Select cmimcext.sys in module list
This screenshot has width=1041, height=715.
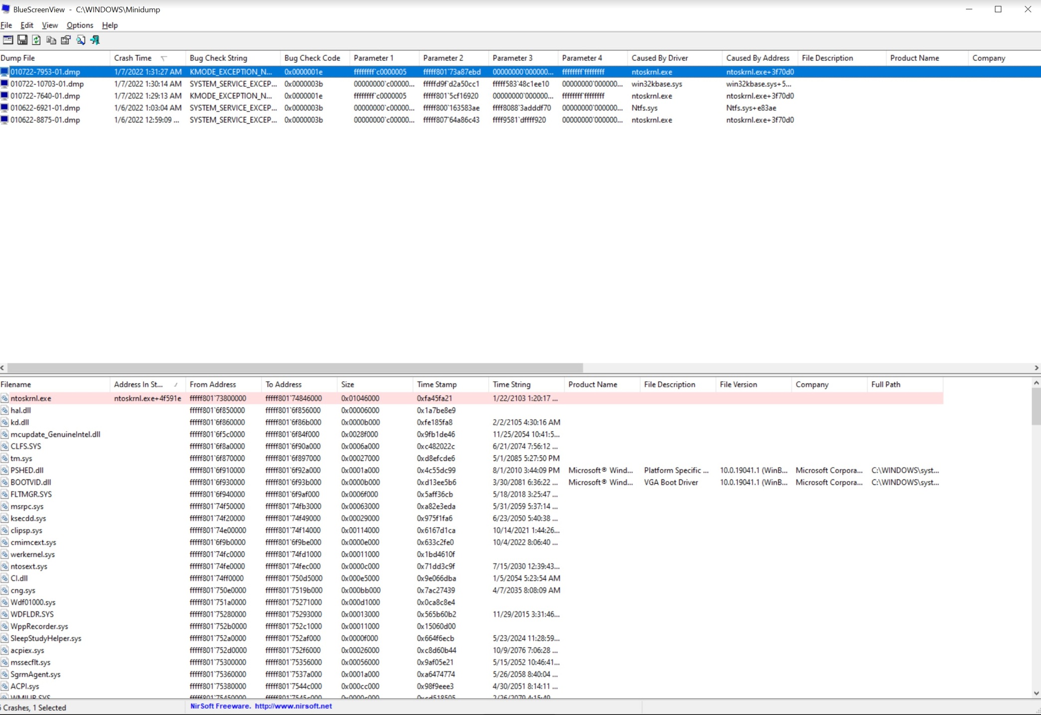point(33,542)
